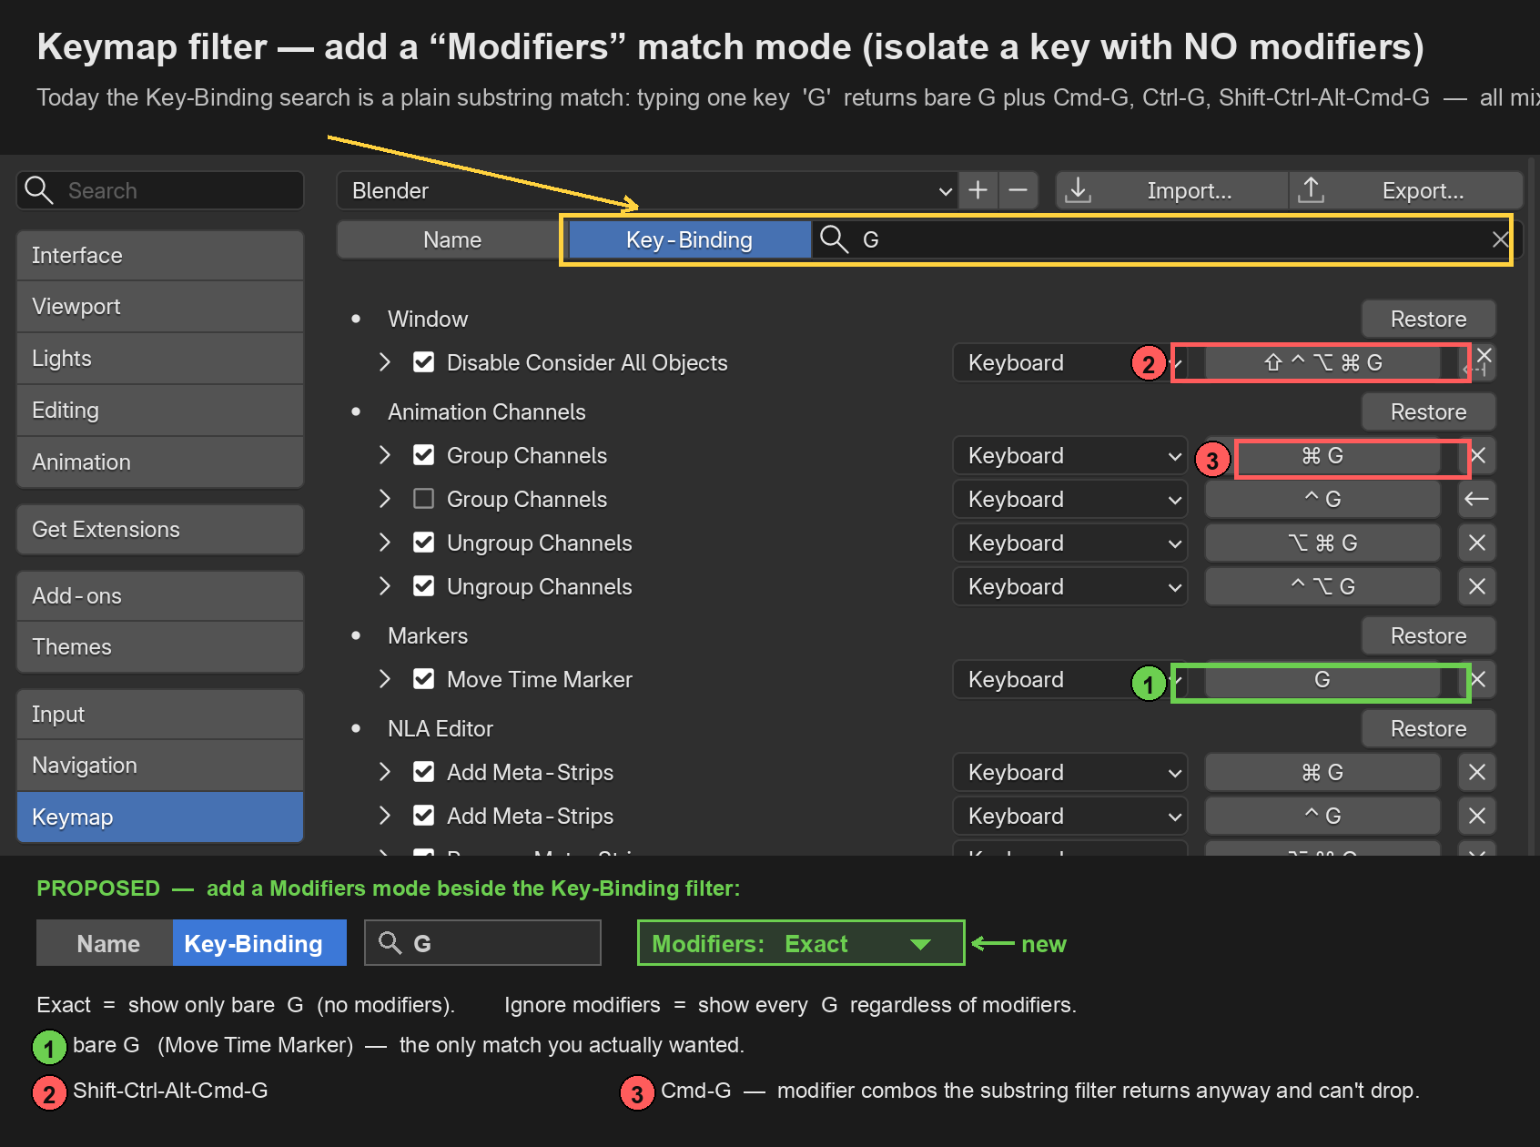
Task: Restore the Window keymap section
Action: coord(1429,319)
